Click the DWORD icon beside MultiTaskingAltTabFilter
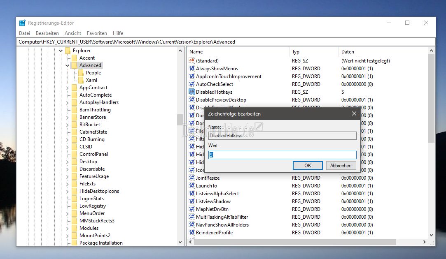 point(192,217)
